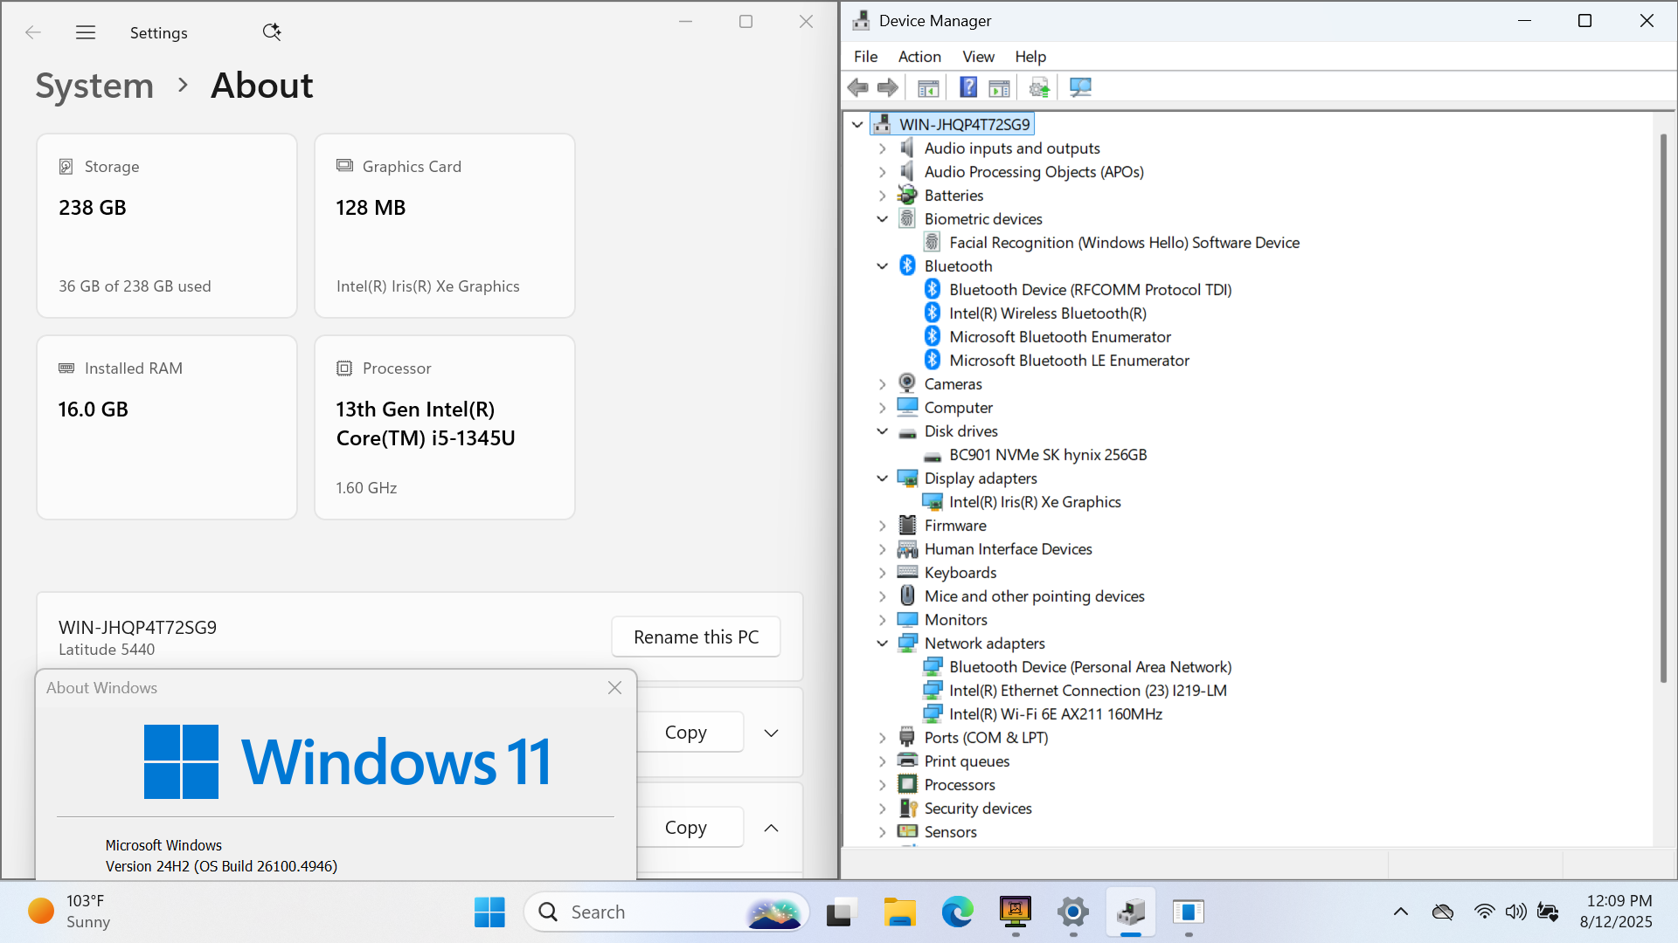
Task: Select Intel(R) Iris(R) Xe Graphics in the tree
Action: click(x=1035, y=502)
